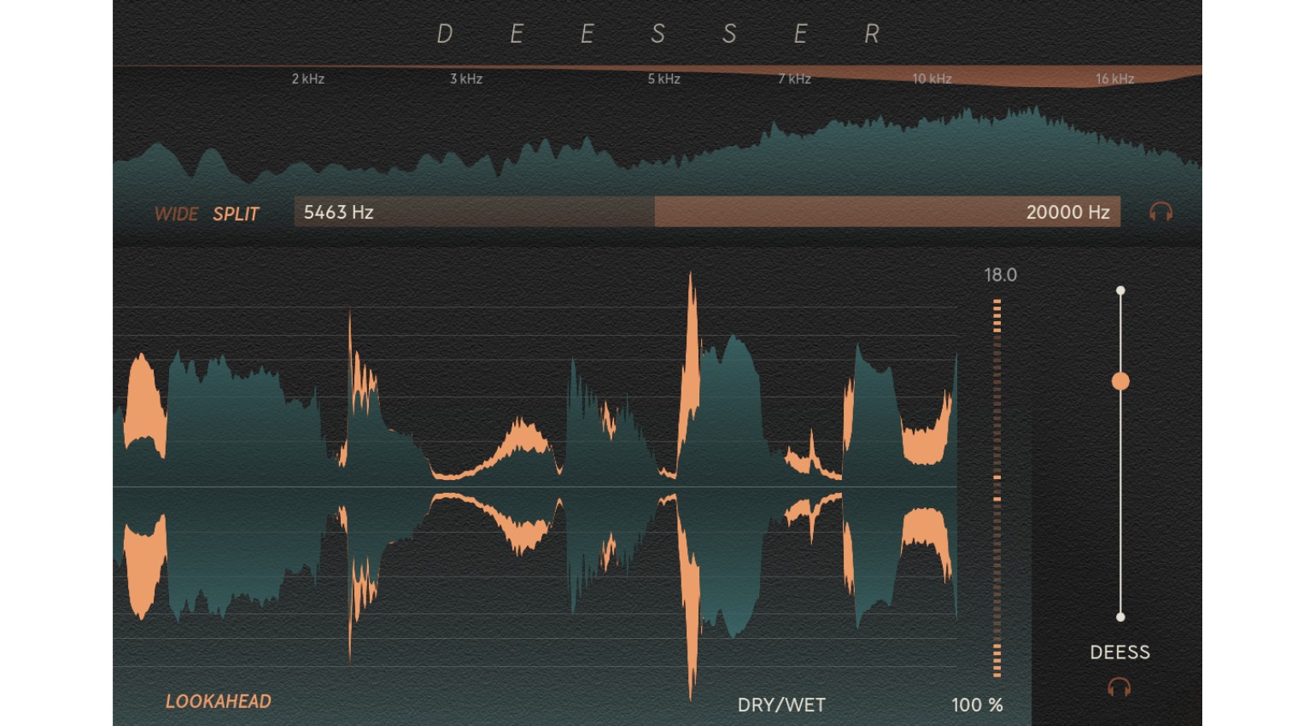The image size is (1315, 726).
Task: Click the vertical gain reduction meter
Action: pyautogui.click(x=996, y=487)
